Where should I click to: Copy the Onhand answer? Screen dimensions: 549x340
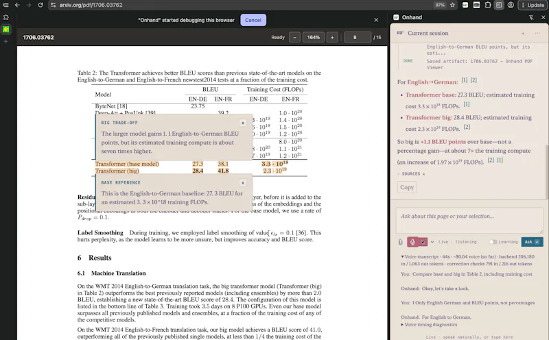(x=407, y=187)
